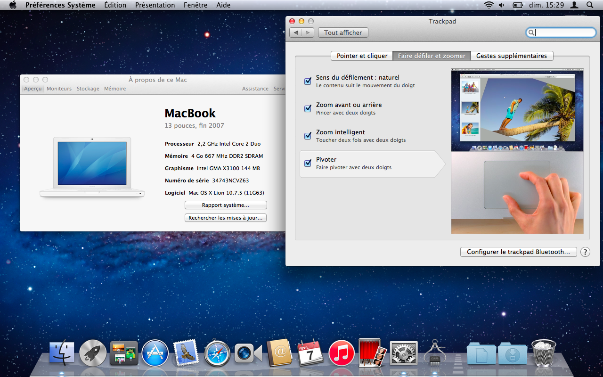This screenshot has width=603, height=377.
Task: Click Rechercher les mises à jour button
Action: point(226,218)
